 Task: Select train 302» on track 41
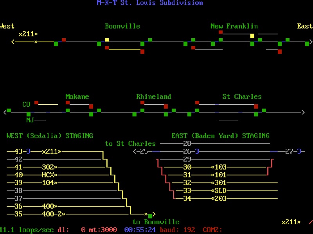(50, 167)
